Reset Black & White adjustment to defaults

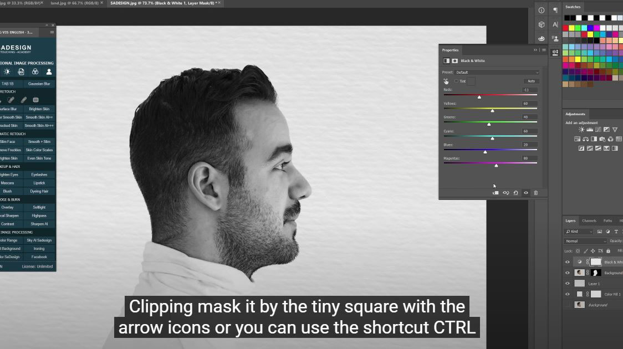pyautogui.click(x=515, y=193)
